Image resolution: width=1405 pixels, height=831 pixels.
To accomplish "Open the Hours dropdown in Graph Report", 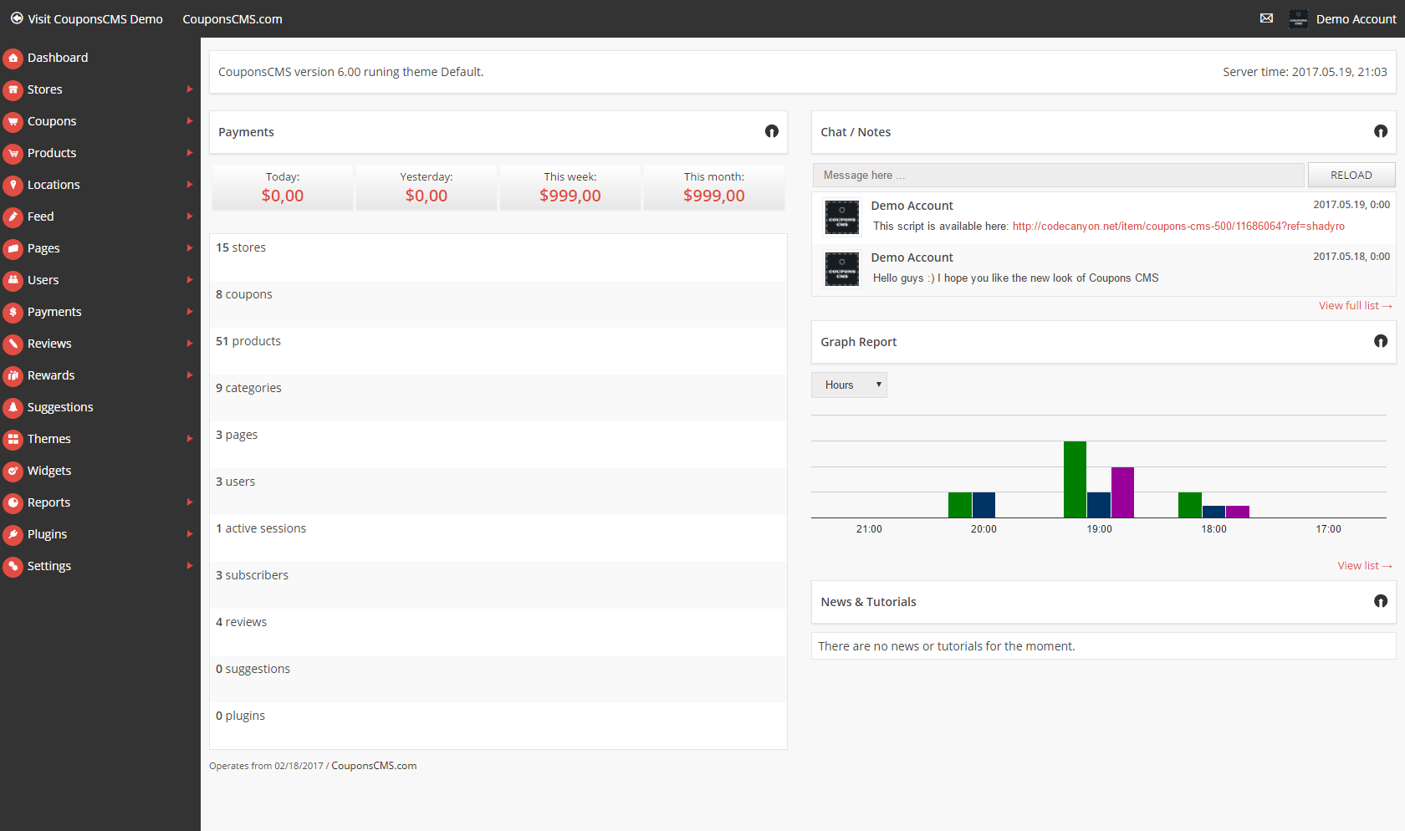I will tap(849, 385).
